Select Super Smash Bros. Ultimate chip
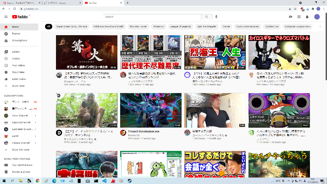Image resolution: width=327 pixels, height=184 pixels. [x=72, y=27]
